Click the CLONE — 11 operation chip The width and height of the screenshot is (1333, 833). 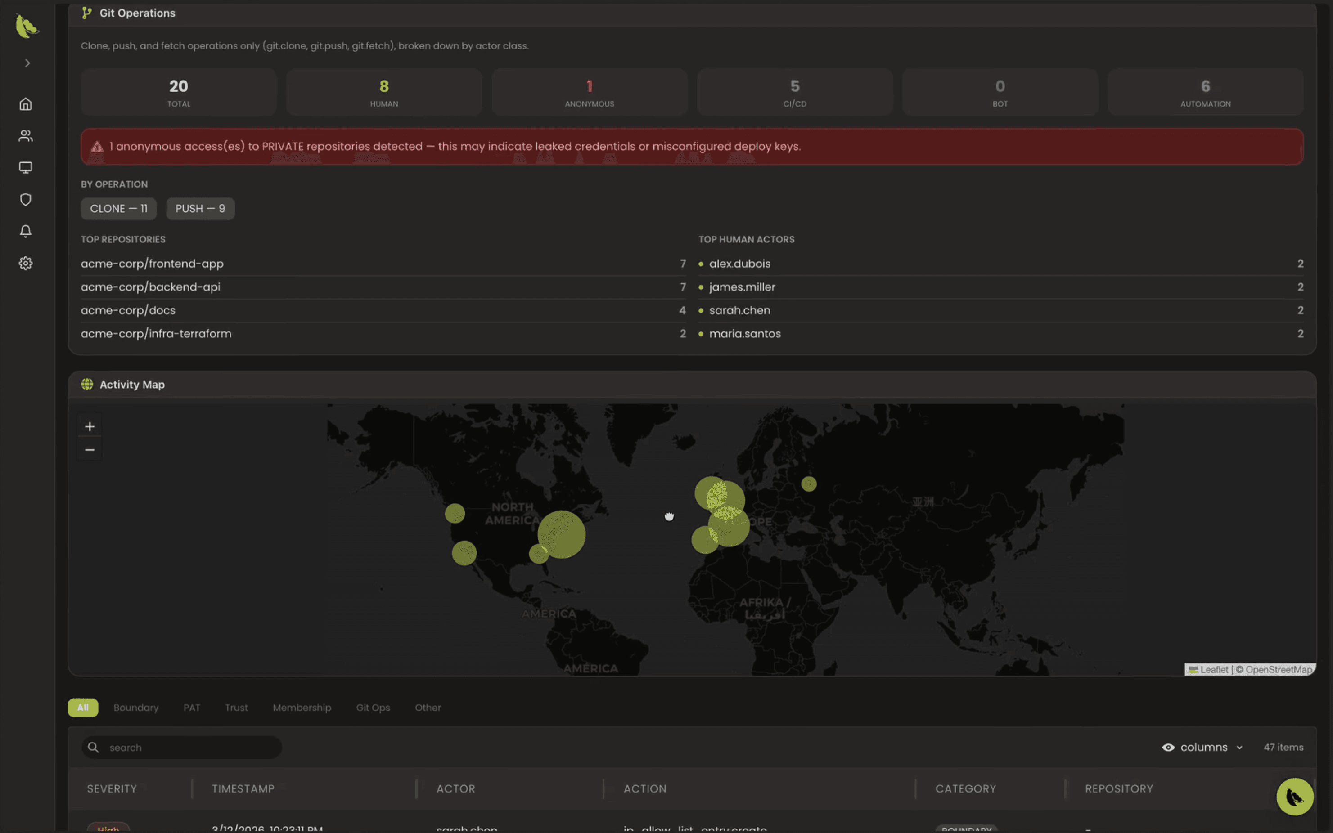pos(118,209)
